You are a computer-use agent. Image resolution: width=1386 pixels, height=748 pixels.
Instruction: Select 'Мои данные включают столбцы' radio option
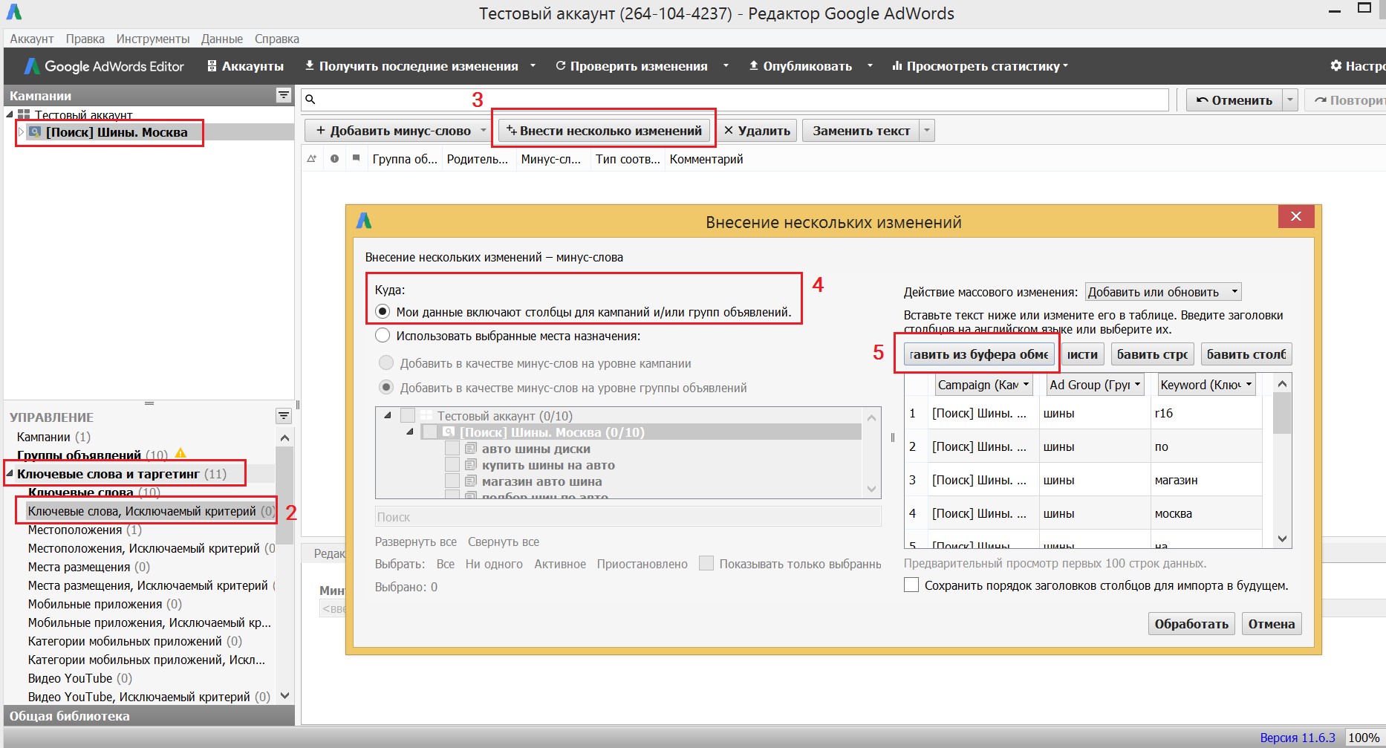pyautogui.click(x=383, y=311)
